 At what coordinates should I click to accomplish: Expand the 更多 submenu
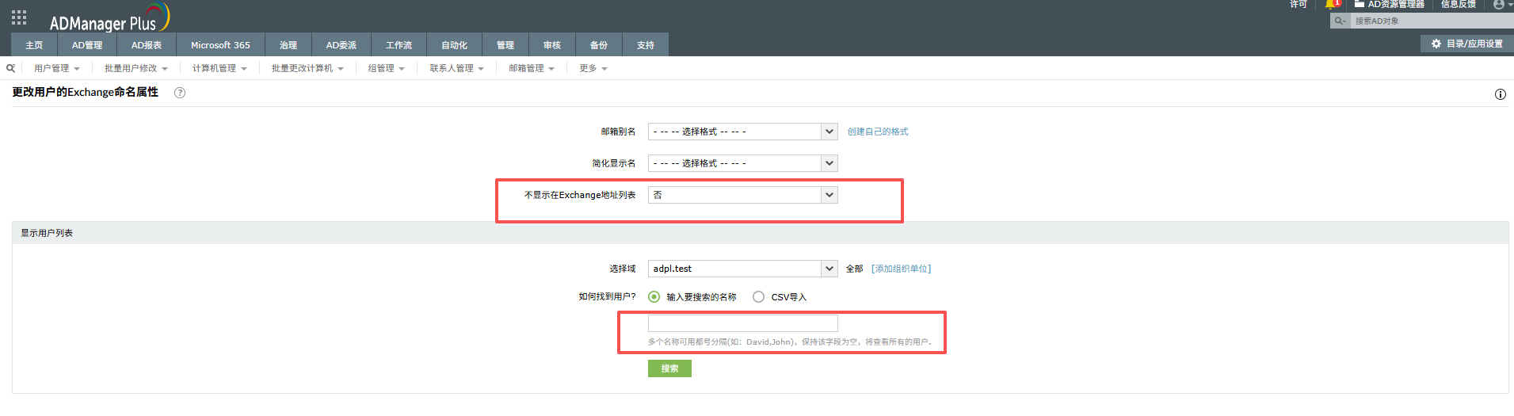tap(593, 68)
